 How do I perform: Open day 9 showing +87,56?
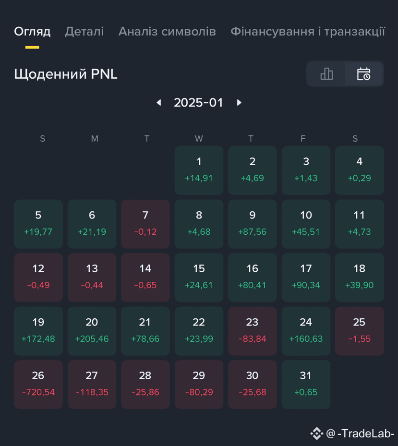coord(253,224)
